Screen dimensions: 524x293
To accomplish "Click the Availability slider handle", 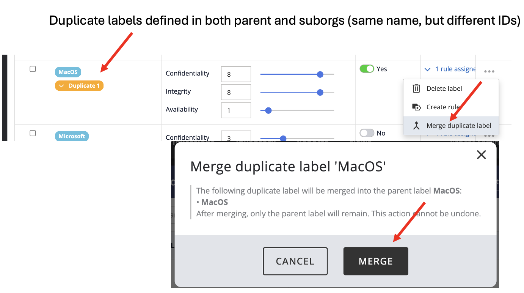I will tap(268, 110).
